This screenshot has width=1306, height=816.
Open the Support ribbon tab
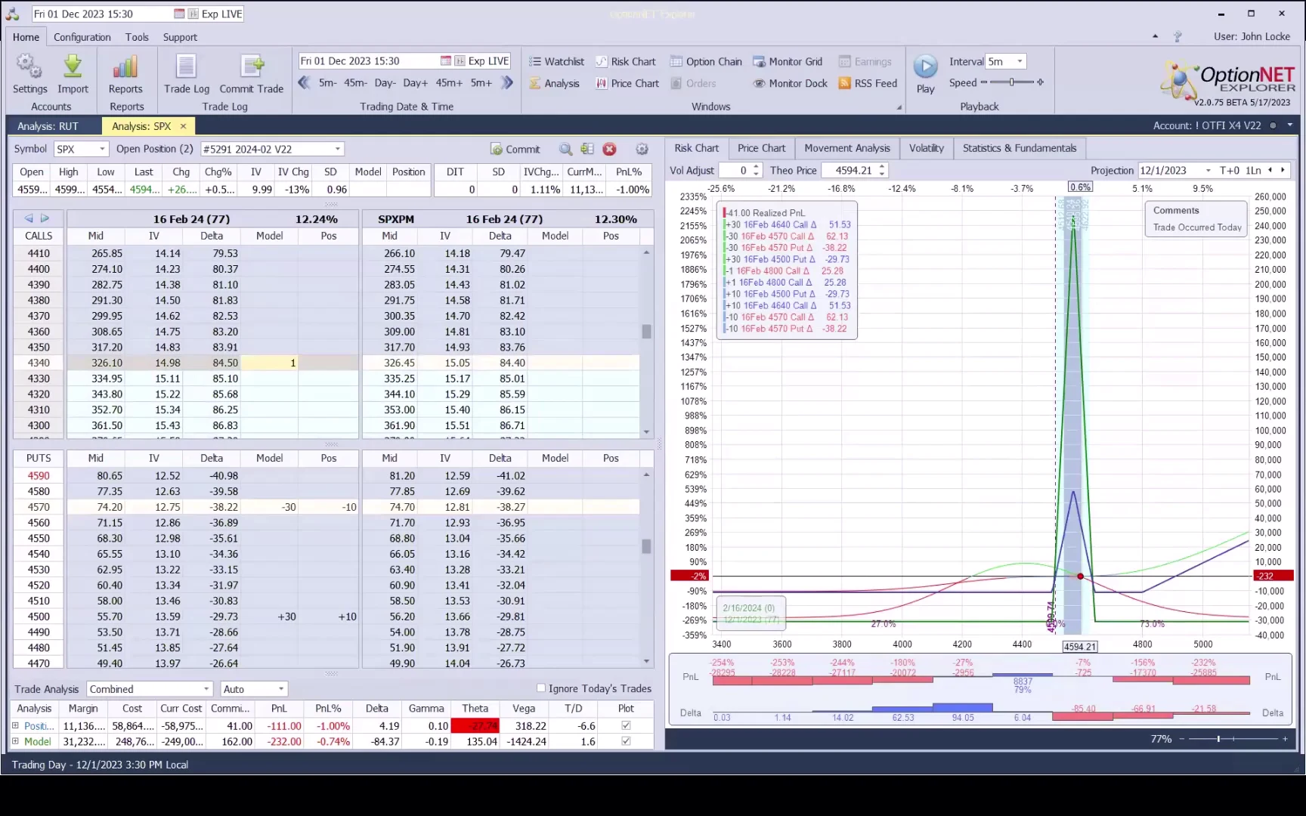(x=180, y=37)
